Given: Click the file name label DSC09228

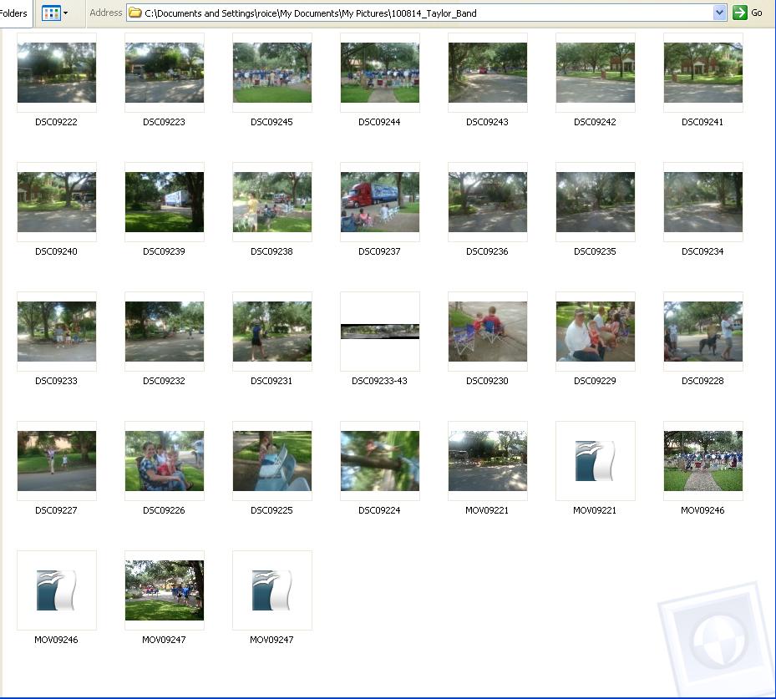Looking at the screenshot, I should pos(702,381).
